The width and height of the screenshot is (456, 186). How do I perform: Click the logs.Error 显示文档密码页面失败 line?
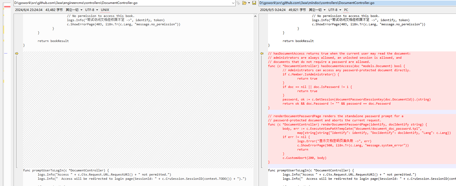pyautogui.click(x=334, y=141)
